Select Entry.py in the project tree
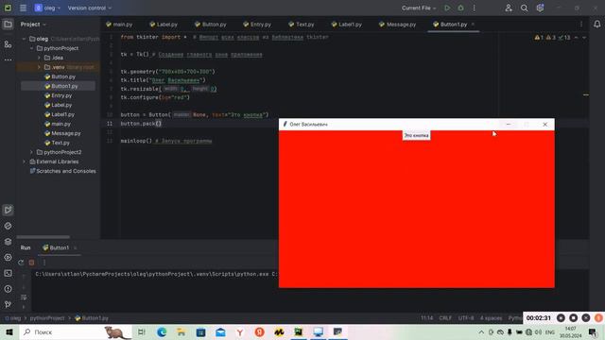 click(x=59, y=95)
